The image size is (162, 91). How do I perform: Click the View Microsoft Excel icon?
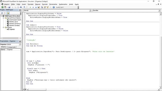tap(2, 7)
